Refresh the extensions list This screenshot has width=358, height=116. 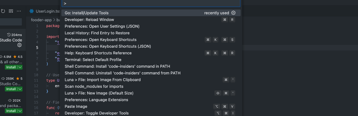click(3, 11)
